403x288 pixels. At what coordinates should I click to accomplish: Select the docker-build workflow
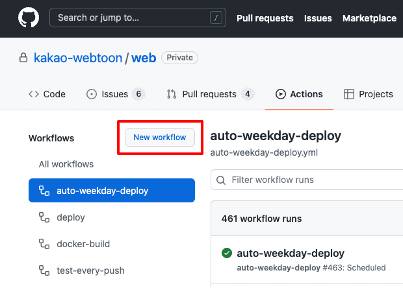[112, 244]
